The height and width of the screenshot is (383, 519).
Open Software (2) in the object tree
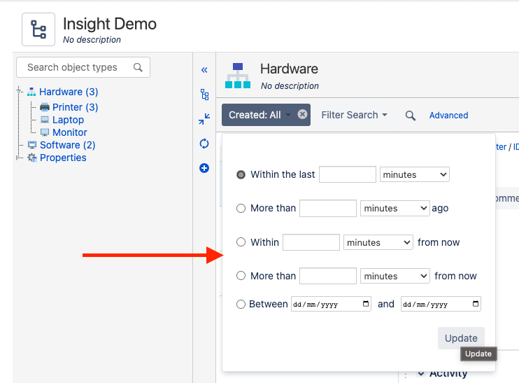pyautogui.click(x=68, y=145)
